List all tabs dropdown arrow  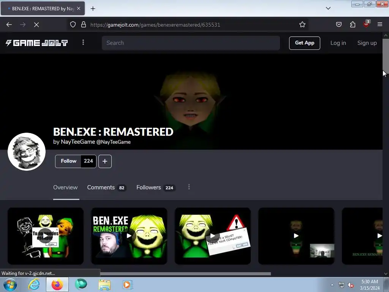(328, 8)
